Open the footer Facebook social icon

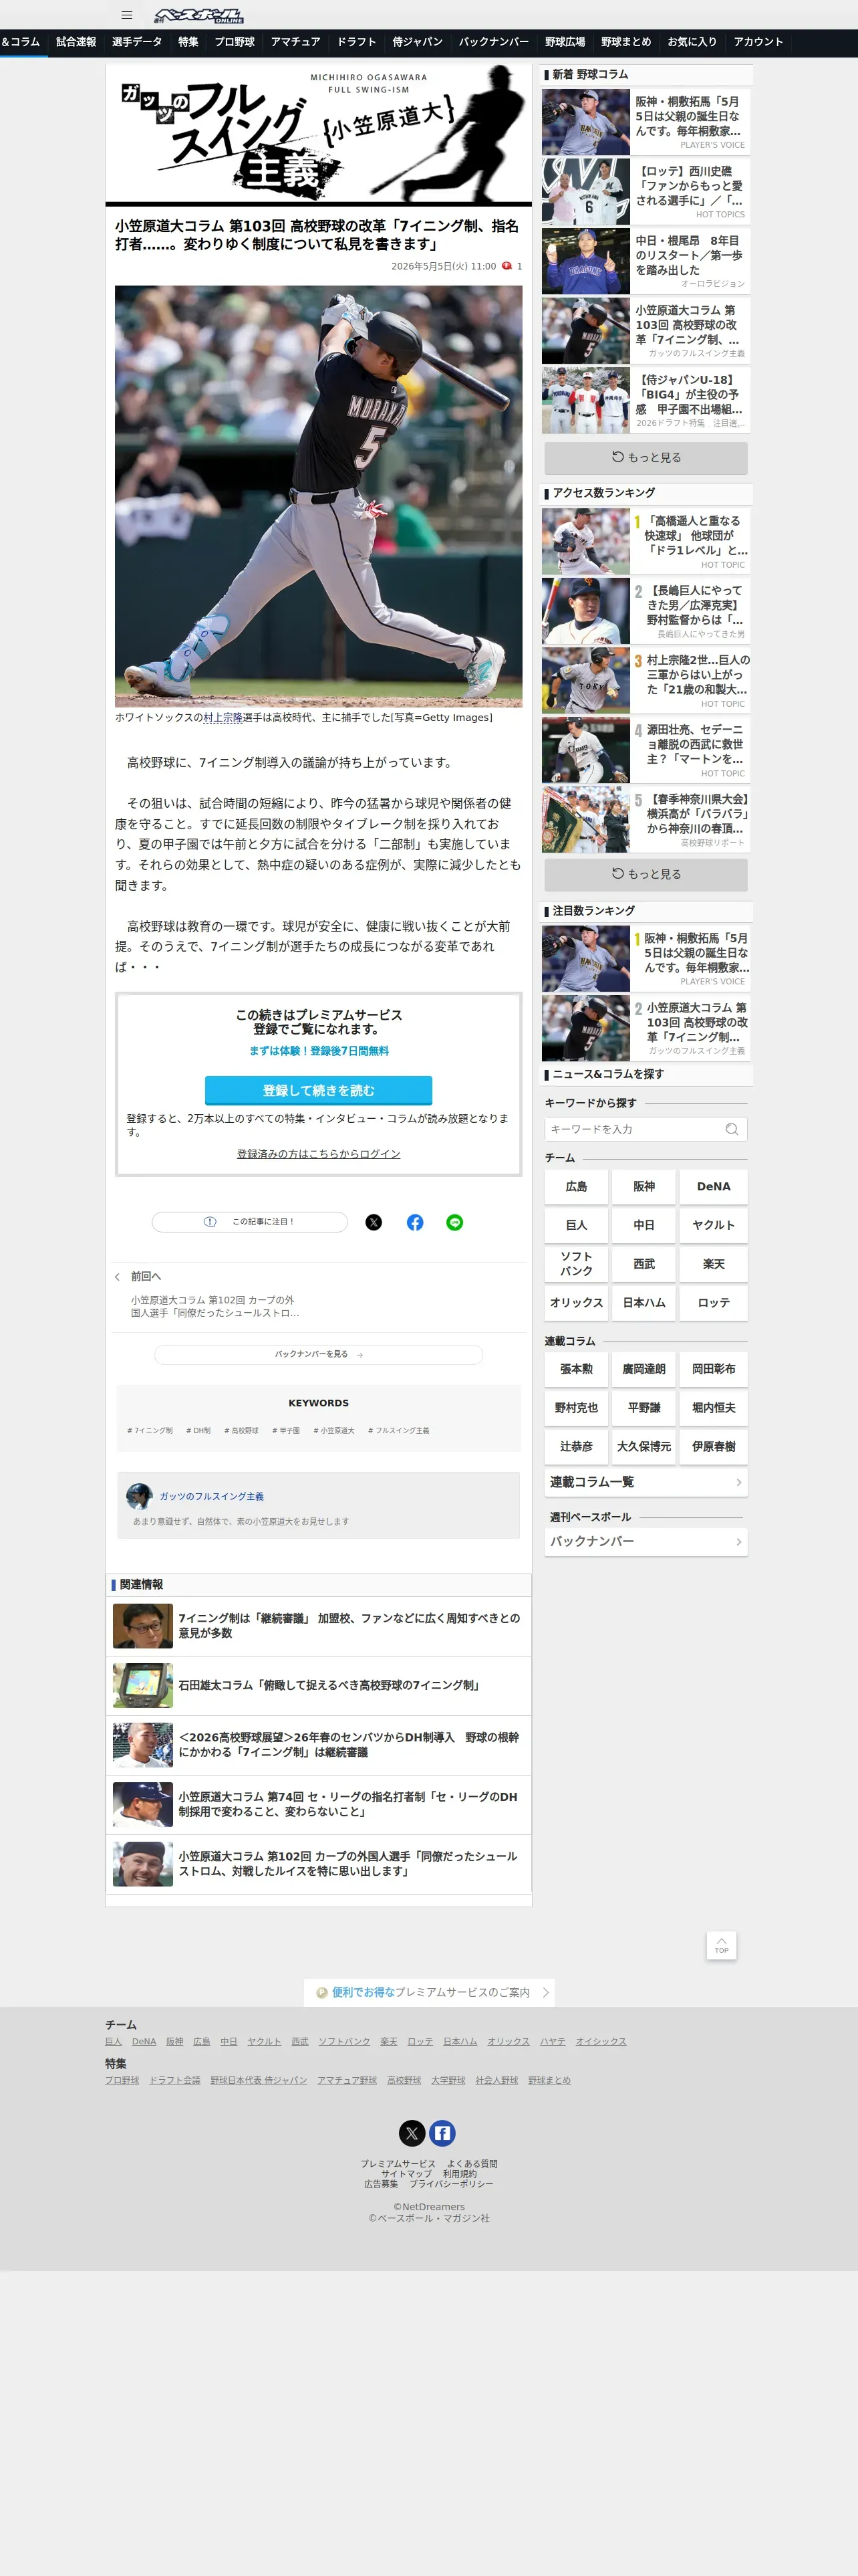pos(442,2133)
